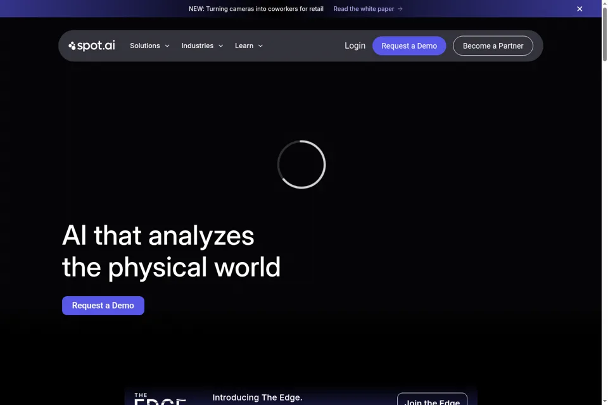Screen dimensions: 608x405
Task: Go to the Login page
Action: pos(355,46)
